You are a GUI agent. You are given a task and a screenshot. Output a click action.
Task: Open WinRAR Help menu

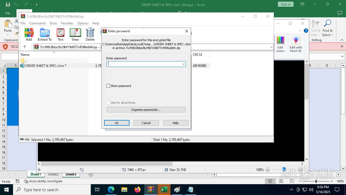(x=96, y=23)
